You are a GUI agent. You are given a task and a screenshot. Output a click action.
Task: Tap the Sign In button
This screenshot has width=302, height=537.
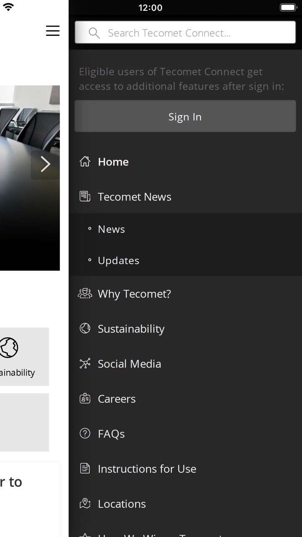(x=185, y=117)
